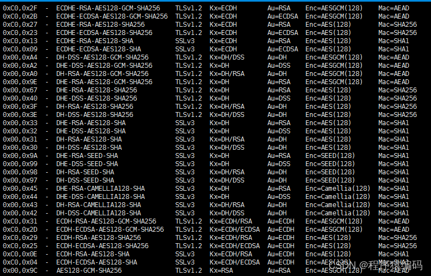
Task: Click cipher ECDH-ECDSA-AES128-SHA256
Action: click(102, 246)
